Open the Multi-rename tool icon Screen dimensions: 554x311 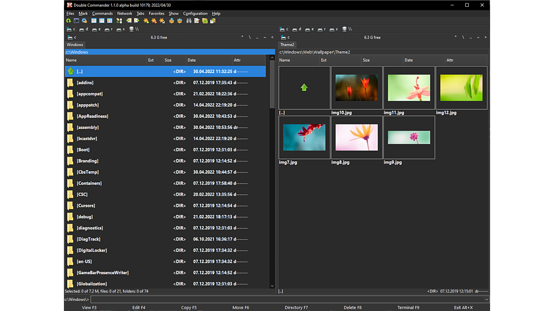[x=197, y=21]
